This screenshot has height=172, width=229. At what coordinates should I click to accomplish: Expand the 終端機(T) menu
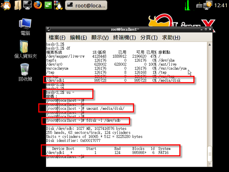125,38
